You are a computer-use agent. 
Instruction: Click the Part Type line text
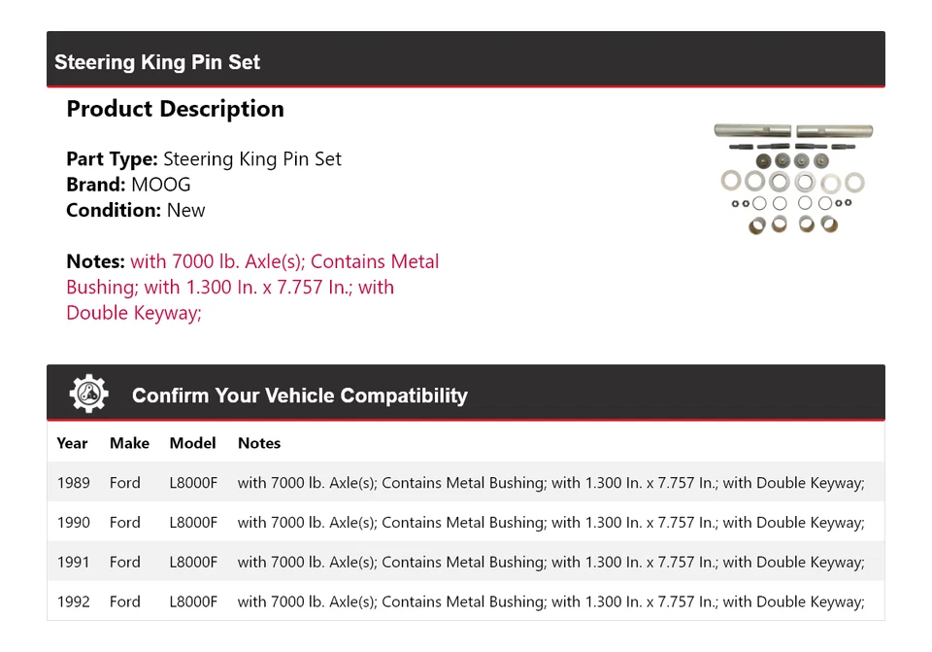coord(204,159)
